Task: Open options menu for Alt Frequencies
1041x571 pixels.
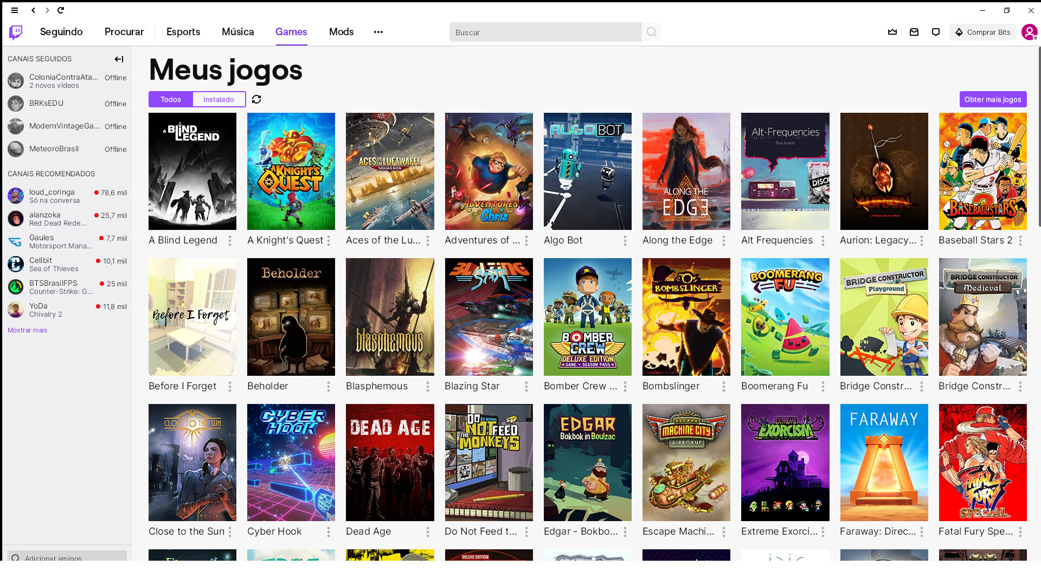Action: [823, 241]
